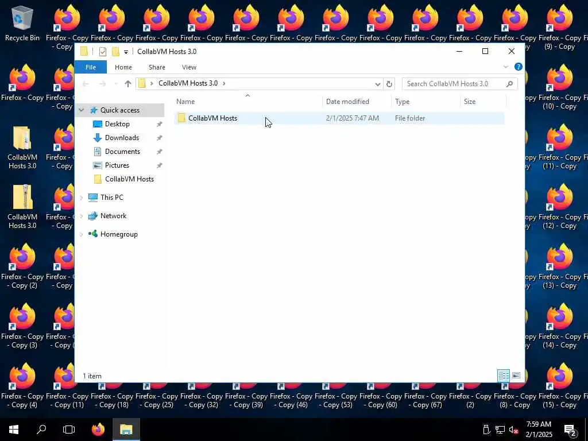Select Network in navigation pane
The width and height of the screenshot is (588, 441).
(x=113, y=216)
